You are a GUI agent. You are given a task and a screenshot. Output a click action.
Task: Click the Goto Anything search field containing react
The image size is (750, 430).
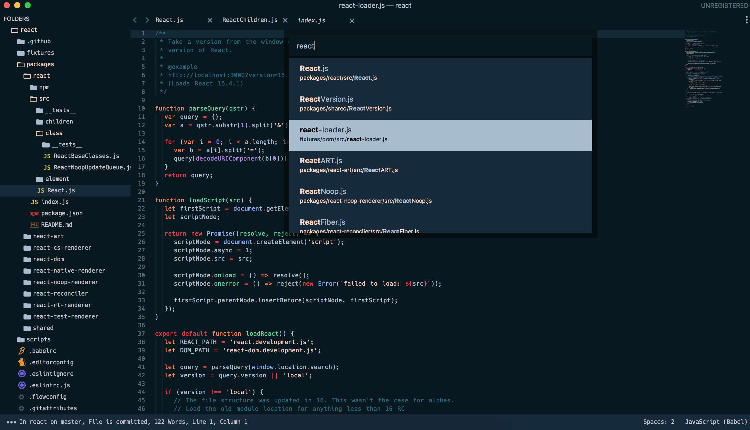click(441, 46)
